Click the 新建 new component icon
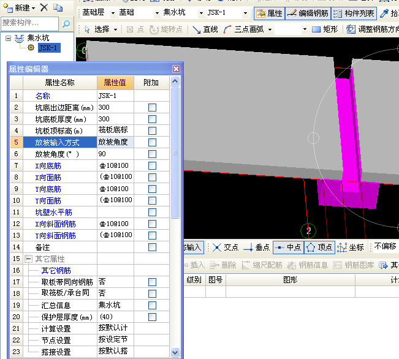The height and width of the screenshot is (359, 399). pos(7,8)
